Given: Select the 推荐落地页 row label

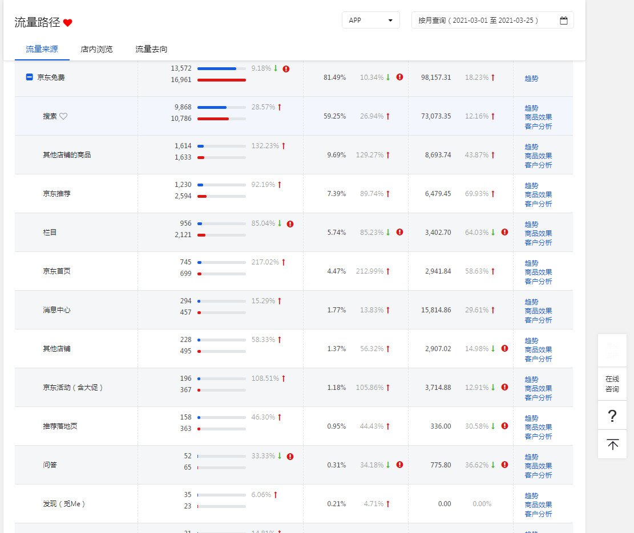Looking at the screenshot, I should tap(60, 426).
